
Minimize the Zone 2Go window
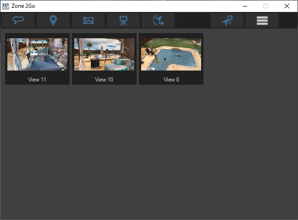pyautogui.click(x=245, y=6)
